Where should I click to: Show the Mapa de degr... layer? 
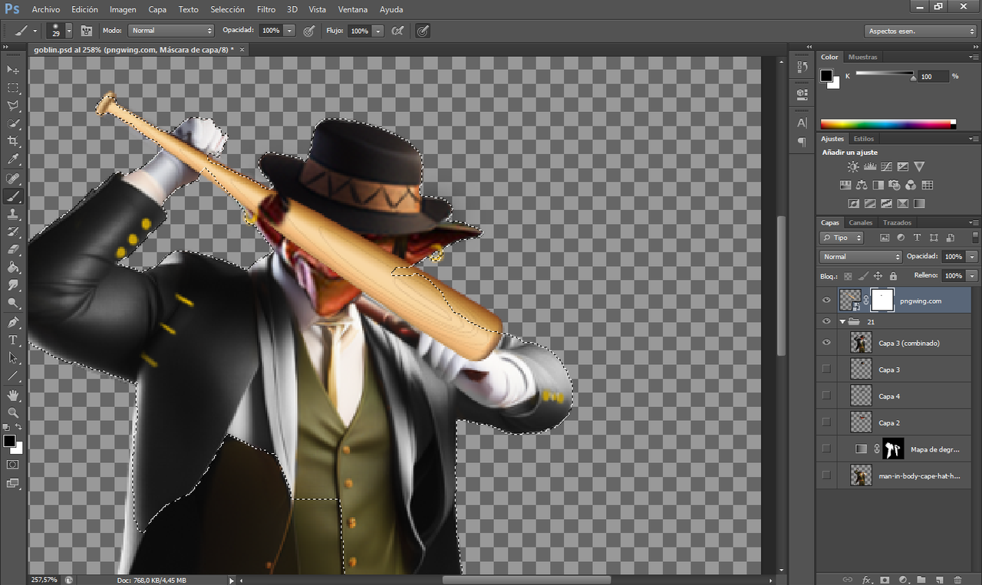826,449
